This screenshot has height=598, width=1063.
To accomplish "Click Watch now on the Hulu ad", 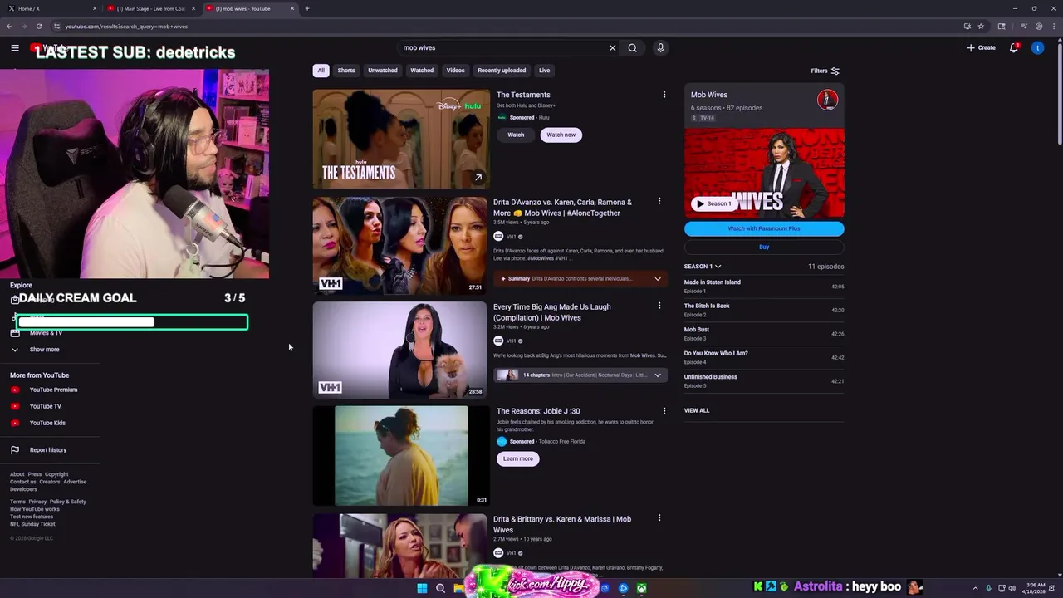I will [x=561, y=135].
